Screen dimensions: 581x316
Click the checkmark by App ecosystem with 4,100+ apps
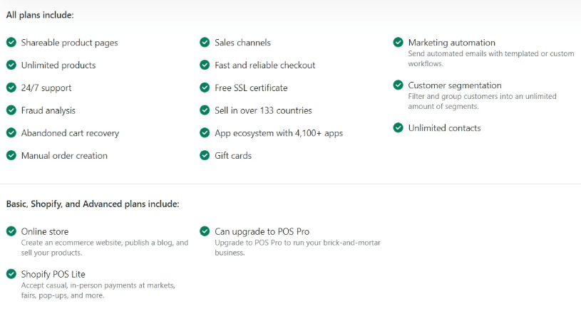(205, 132)
